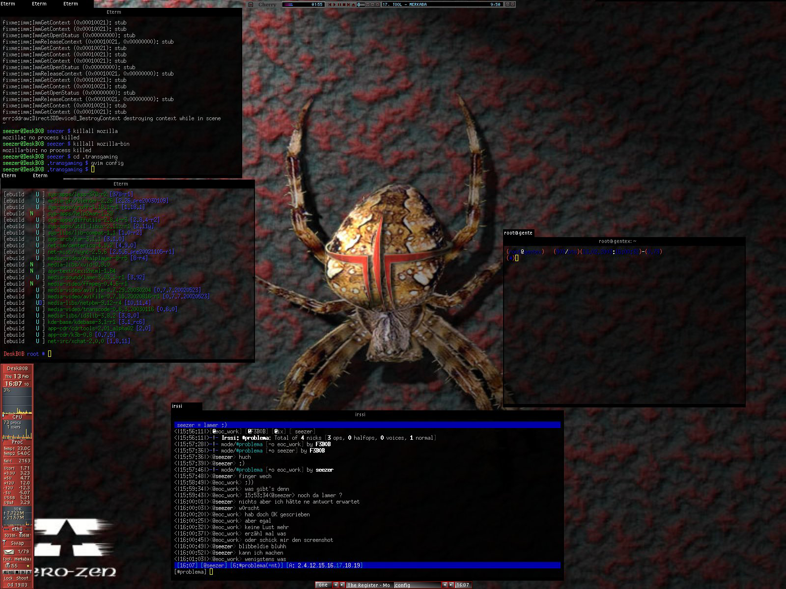
Task: Click the GKrellM uptime 0d 19:03
Action: pos(18,585)
